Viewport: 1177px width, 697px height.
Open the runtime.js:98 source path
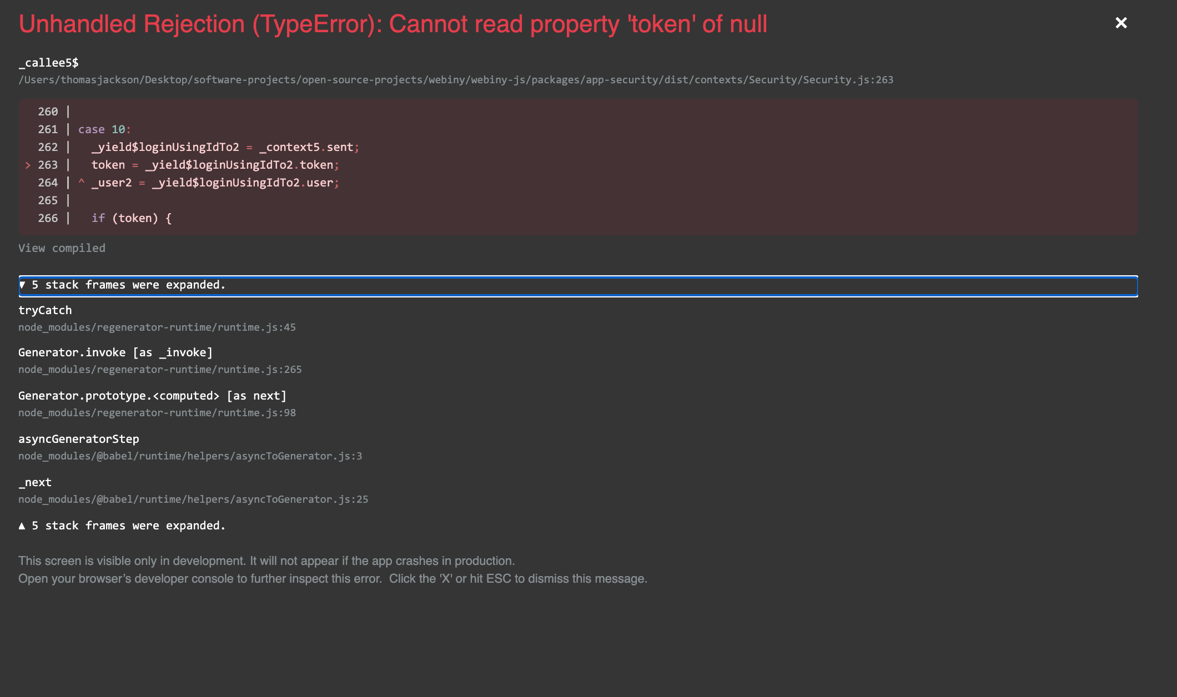point(157,413)
